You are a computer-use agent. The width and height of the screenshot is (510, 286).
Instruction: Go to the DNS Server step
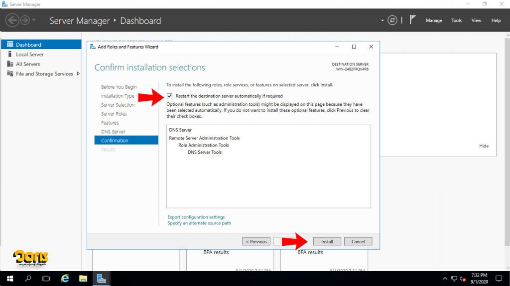(113, 132)
